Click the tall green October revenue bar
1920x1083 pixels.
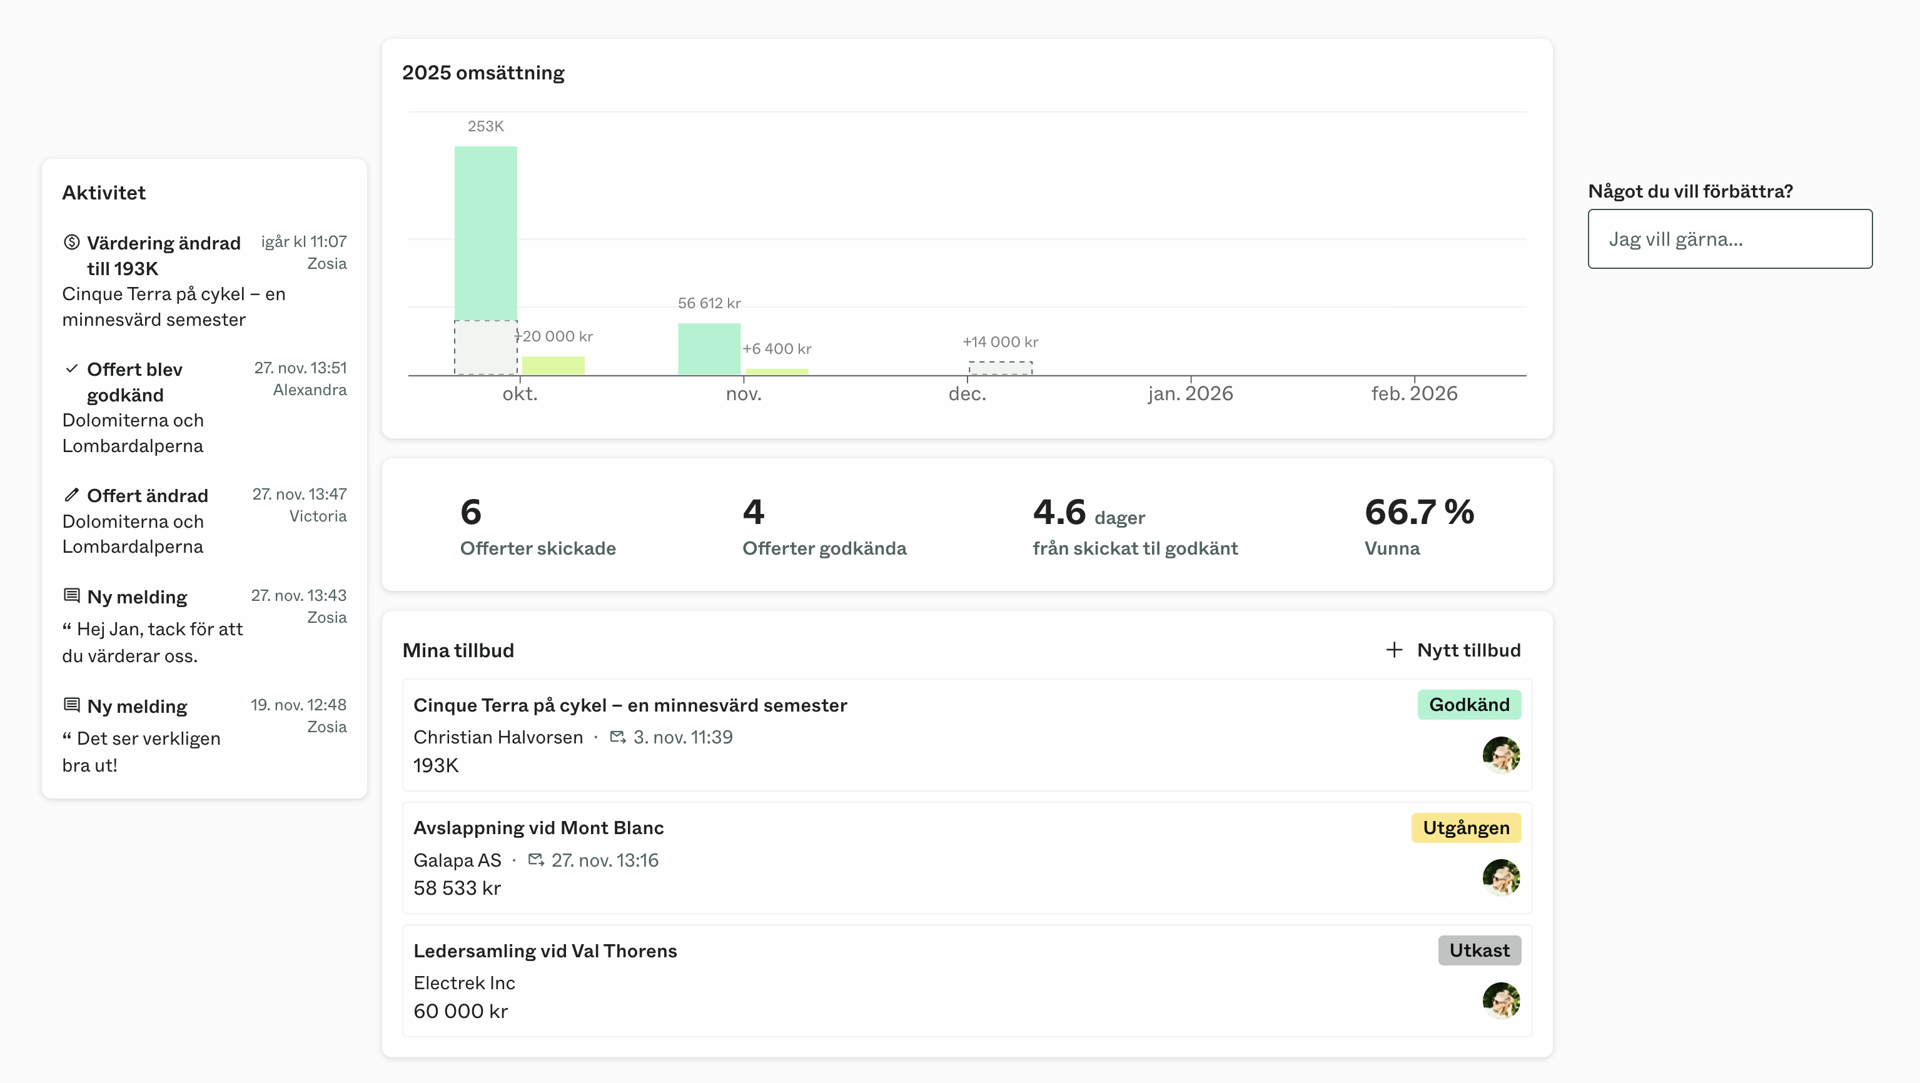(x=485, y=233)
